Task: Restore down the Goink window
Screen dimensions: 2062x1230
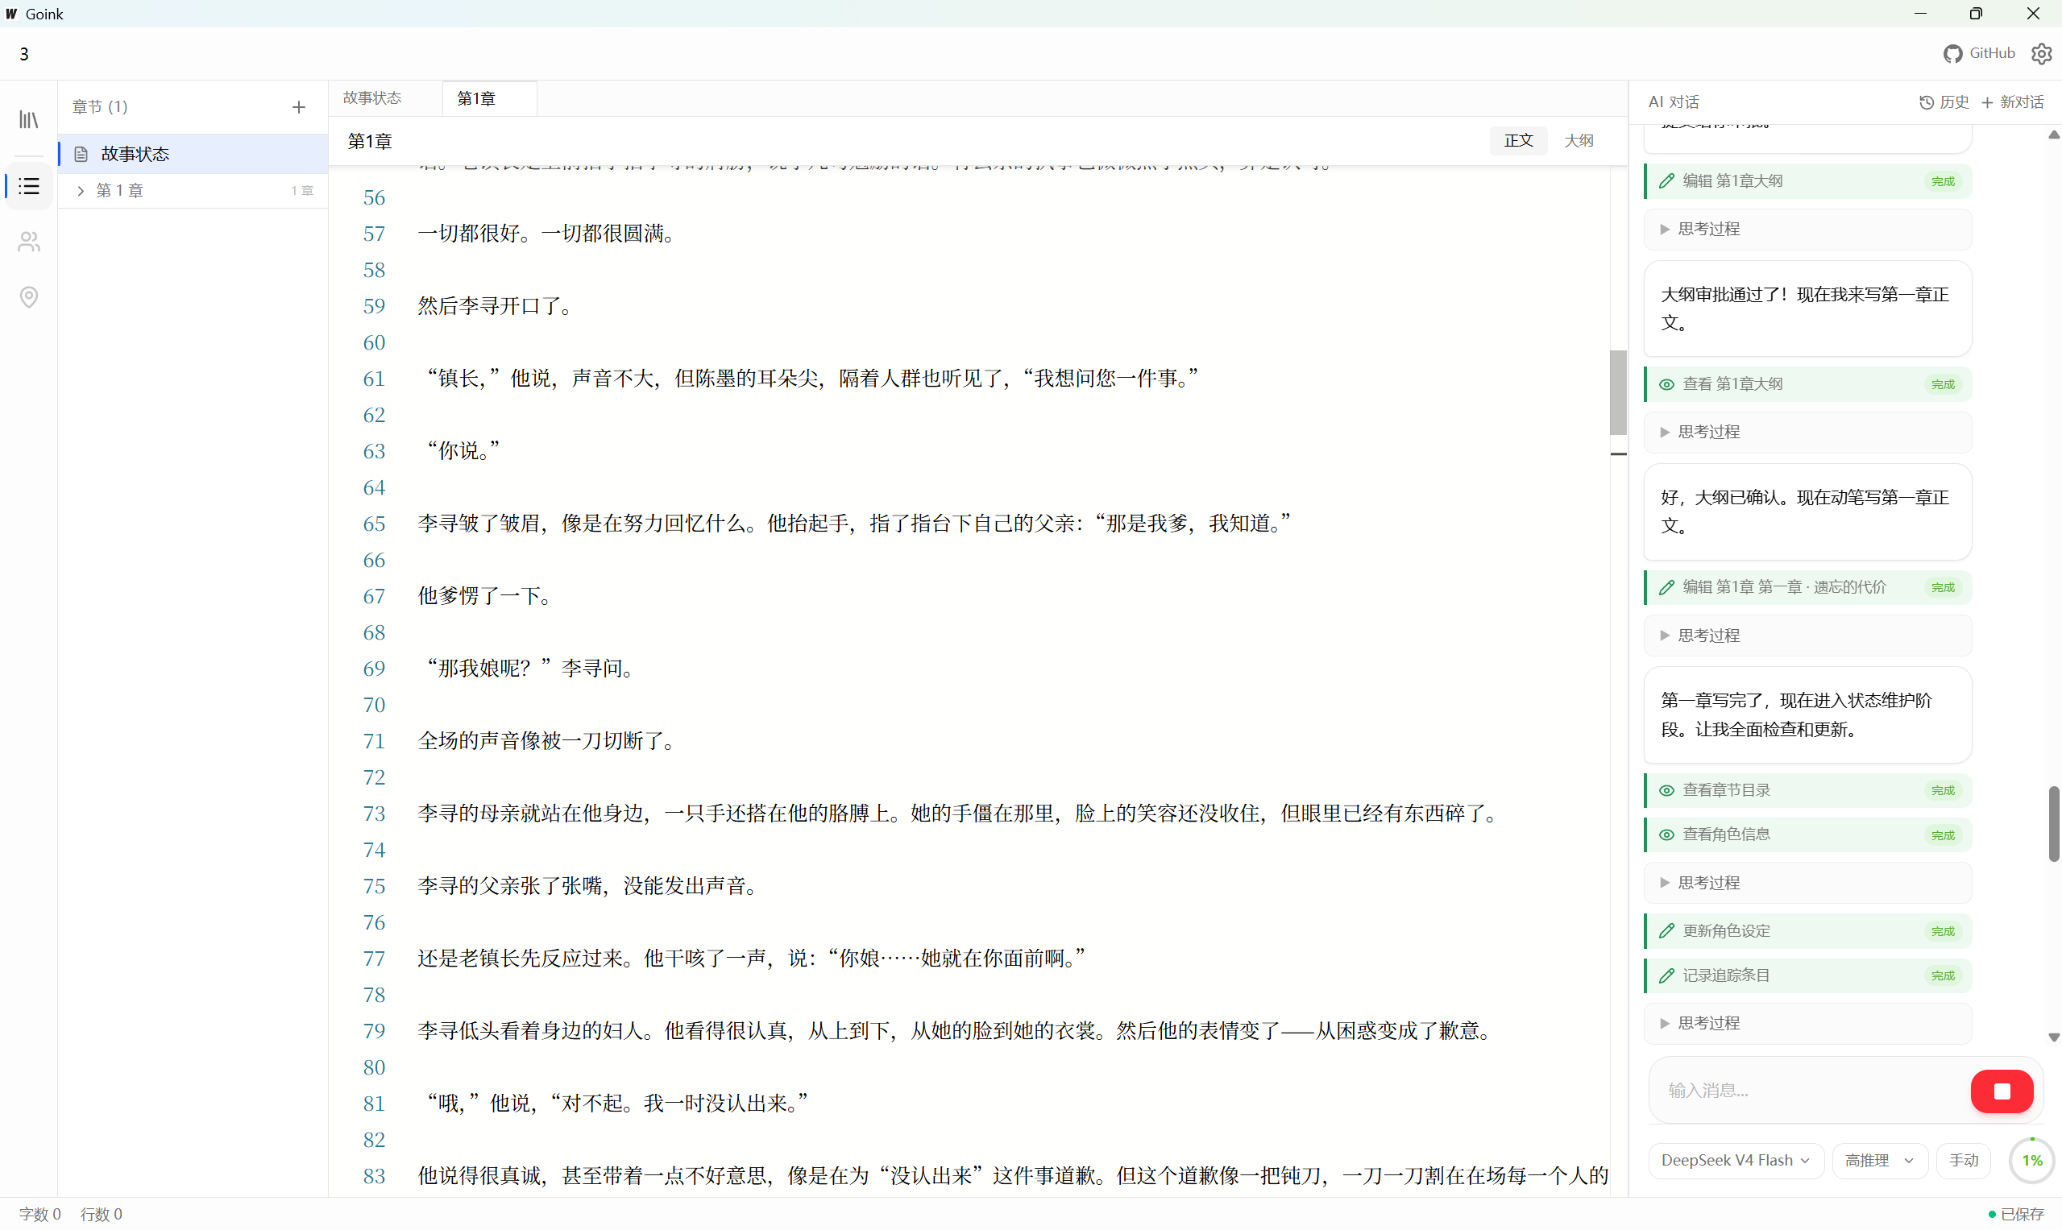Action: (x=1976, y=13)
